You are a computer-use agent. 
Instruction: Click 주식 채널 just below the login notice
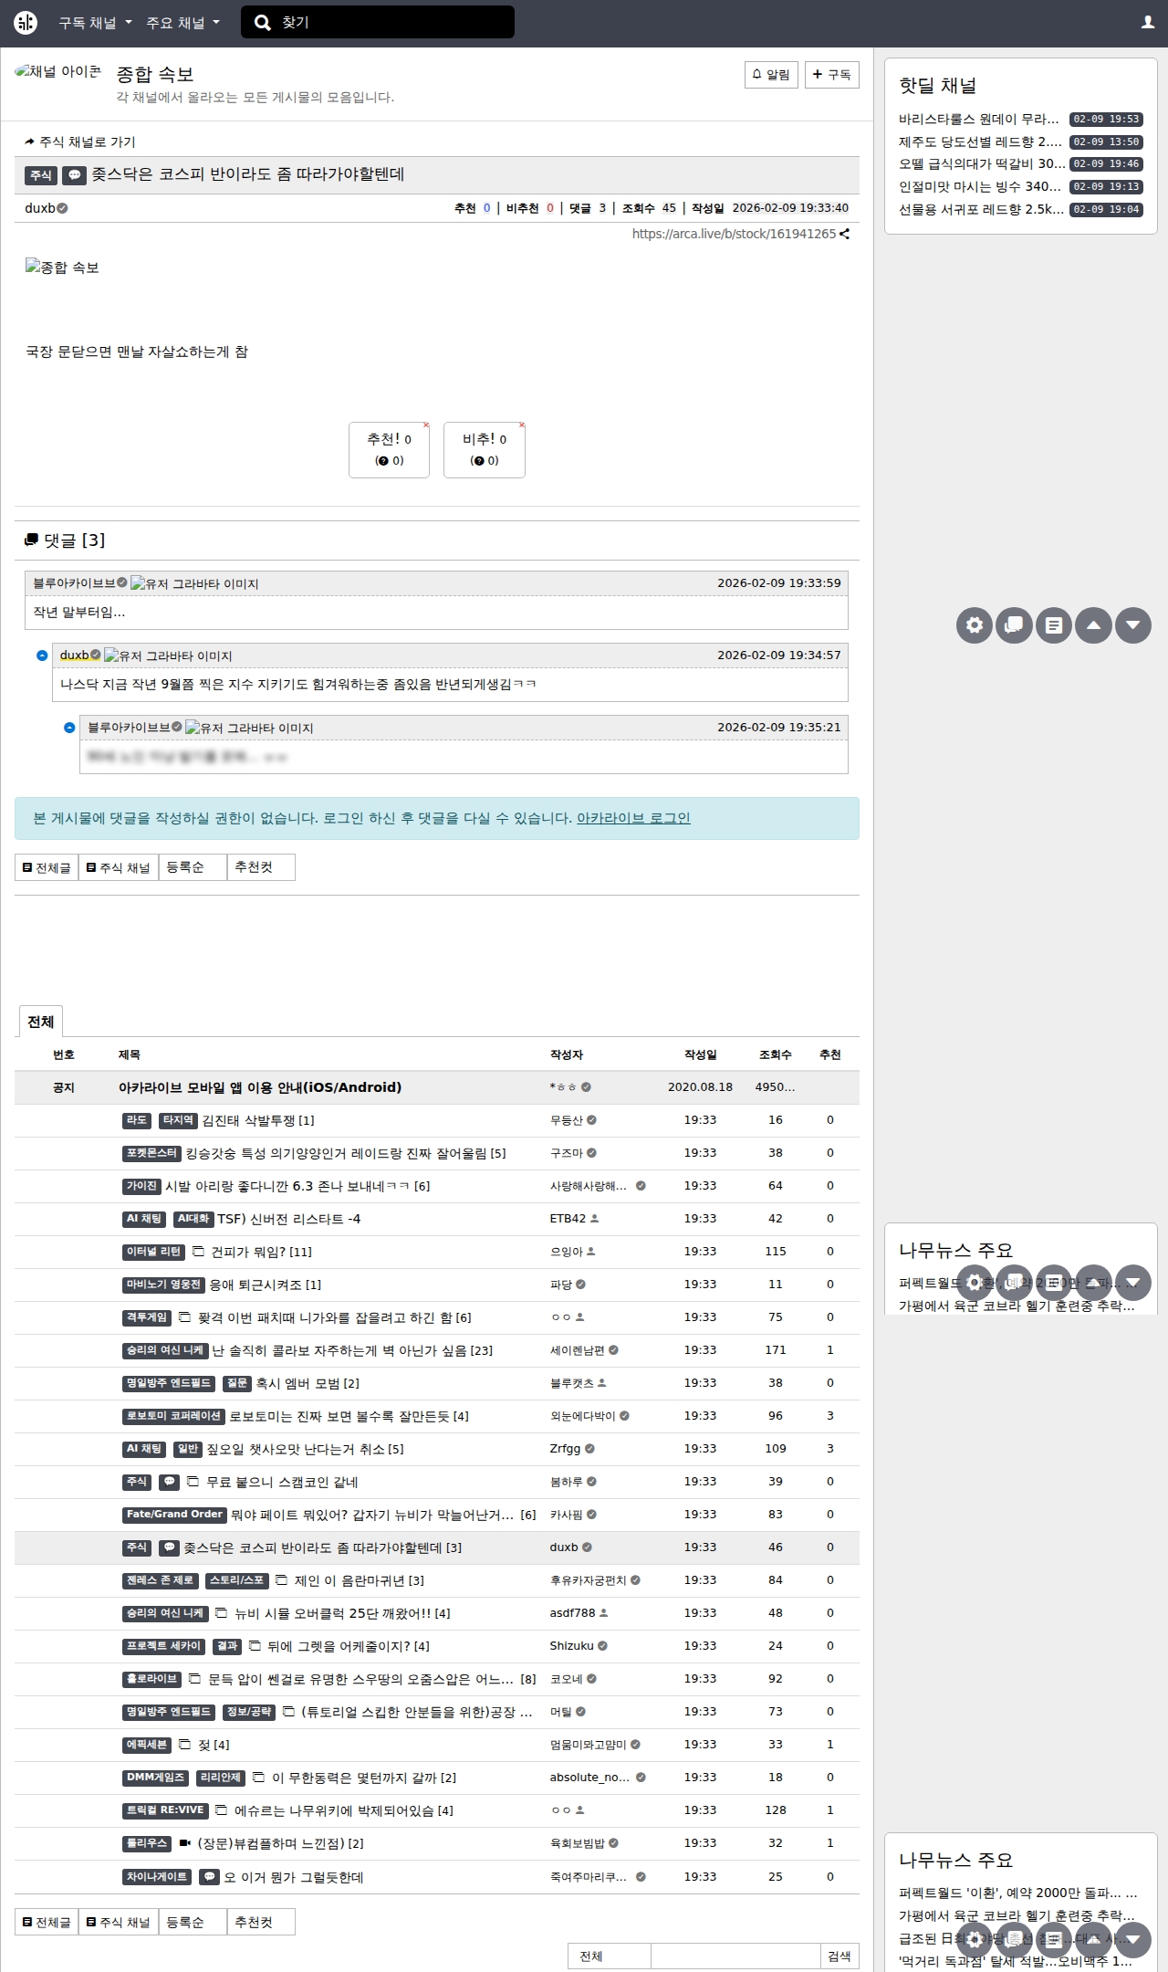click(x=119, y=867)
